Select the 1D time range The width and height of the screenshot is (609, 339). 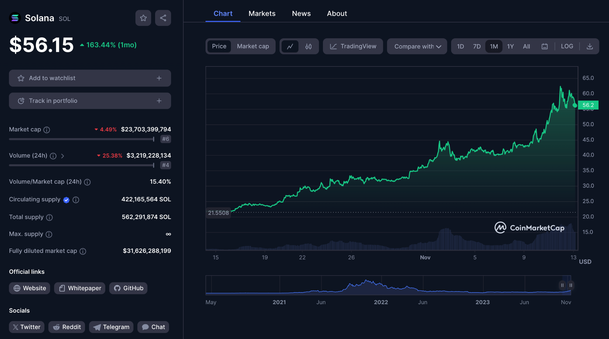click(461, 47)
